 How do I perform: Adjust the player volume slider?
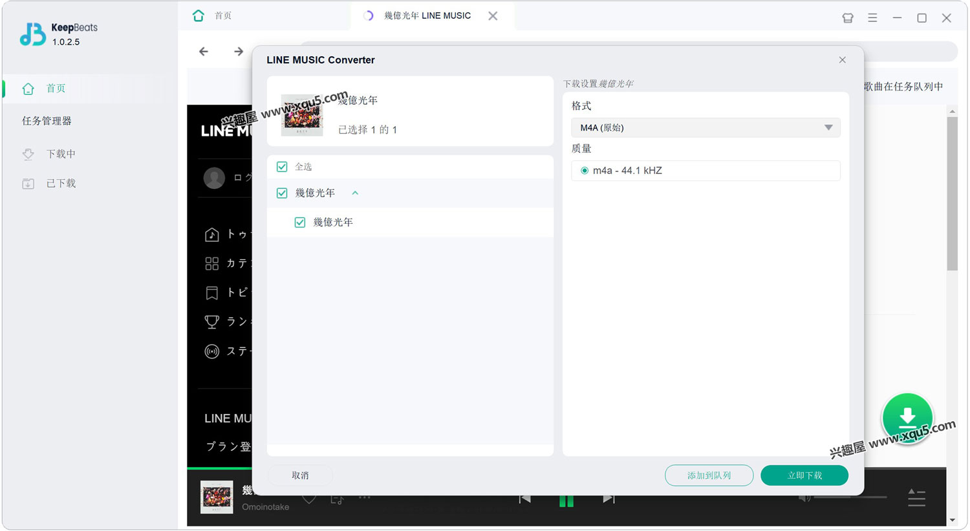[x=850, y=497]
